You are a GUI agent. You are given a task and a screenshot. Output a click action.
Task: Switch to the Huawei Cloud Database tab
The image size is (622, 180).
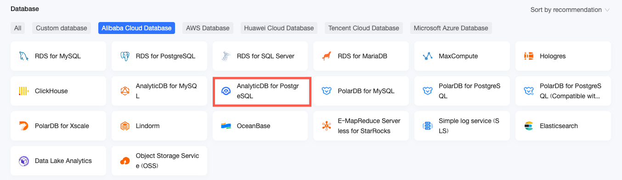(279, 28)
